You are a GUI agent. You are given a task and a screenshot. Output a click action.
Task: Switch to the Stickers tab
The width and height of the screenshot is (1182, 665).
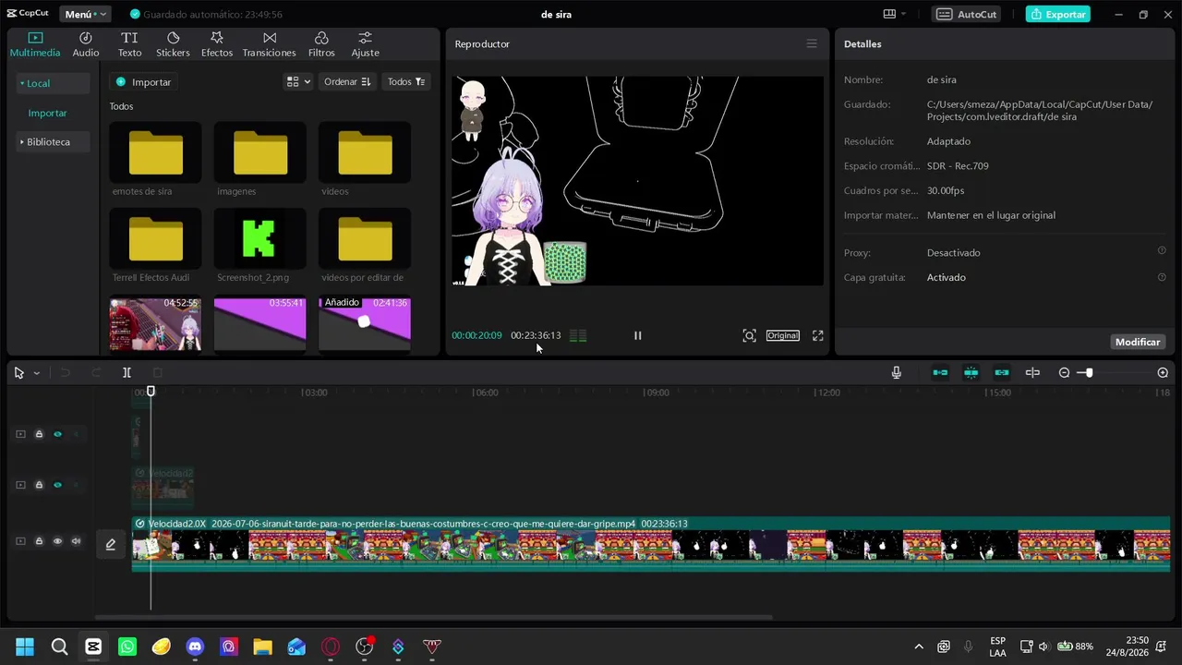coord(173,44)
